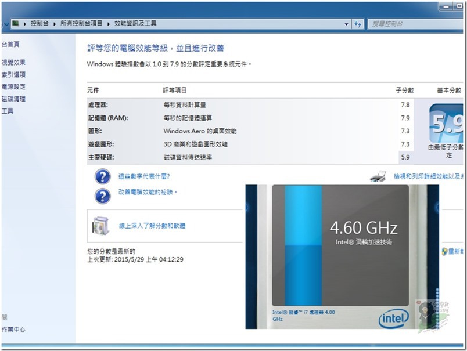Open the 工具 sidebar link
This screenshot has width=467, height=351.
tap(8, 111)
